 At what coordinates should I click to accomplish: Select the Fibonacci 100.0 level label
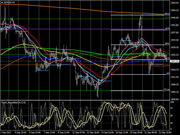[167, 14]
